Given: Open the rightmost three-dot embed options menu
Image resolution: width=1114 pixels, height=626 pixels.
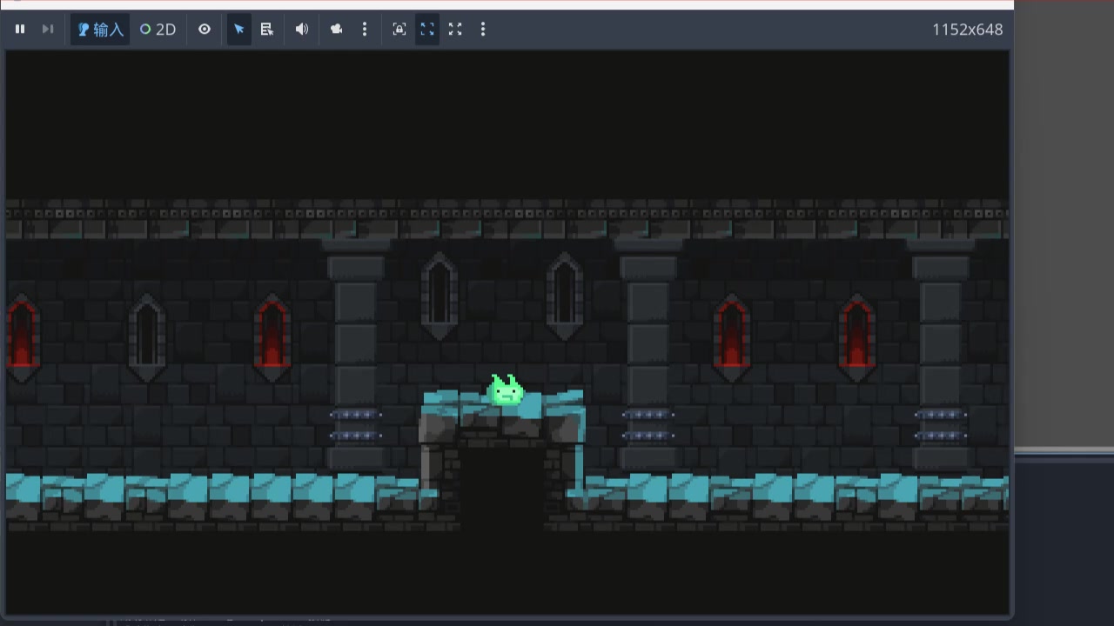Looking at the screenshot, I should pos(483,30).
